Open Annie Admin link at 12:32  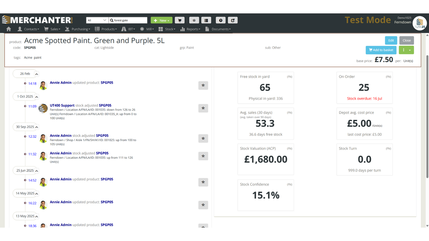[x=61, y=136]
